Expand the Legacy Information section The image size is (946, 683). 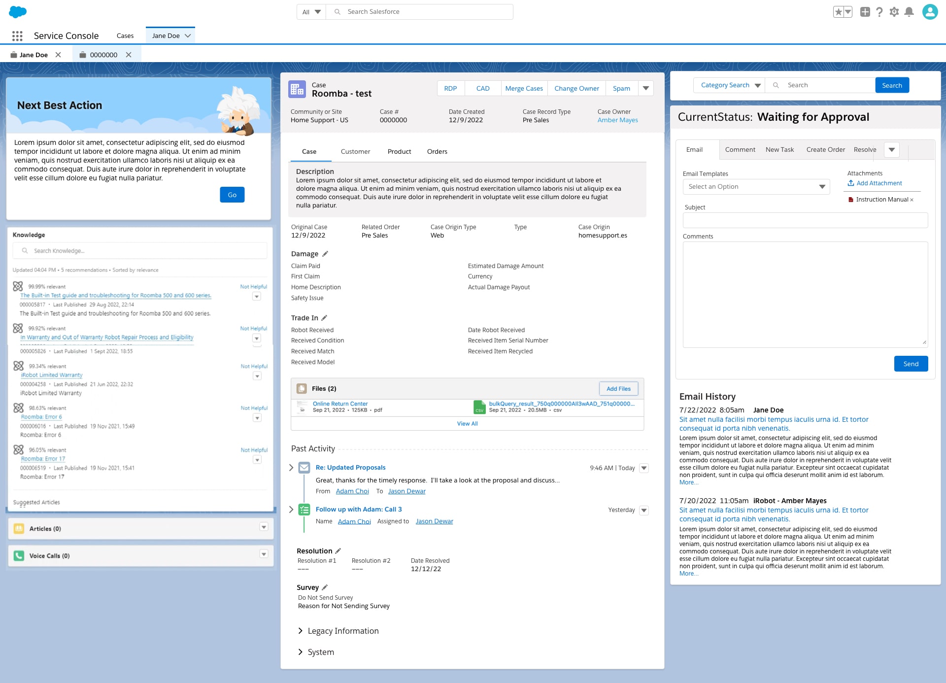pyautogui.click(x=301, y=631)
